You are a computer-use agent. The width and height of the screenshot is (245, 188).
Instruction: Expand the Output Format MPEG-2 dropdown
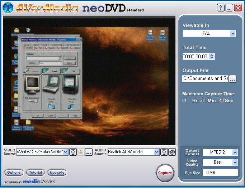pyautogui.click(x=235, y=152)
